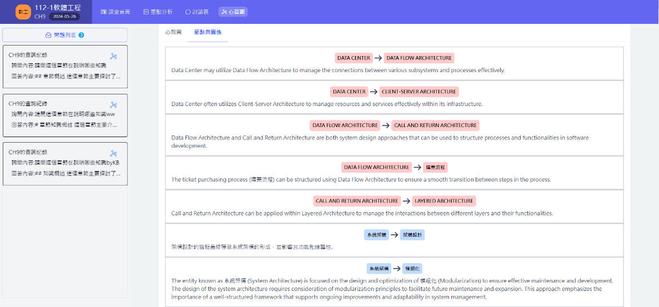Image resolution: width=659 pixels, height=307 pixels.
Task: Switch to the 心智圖 sub-tab
Action: point(173,32)
